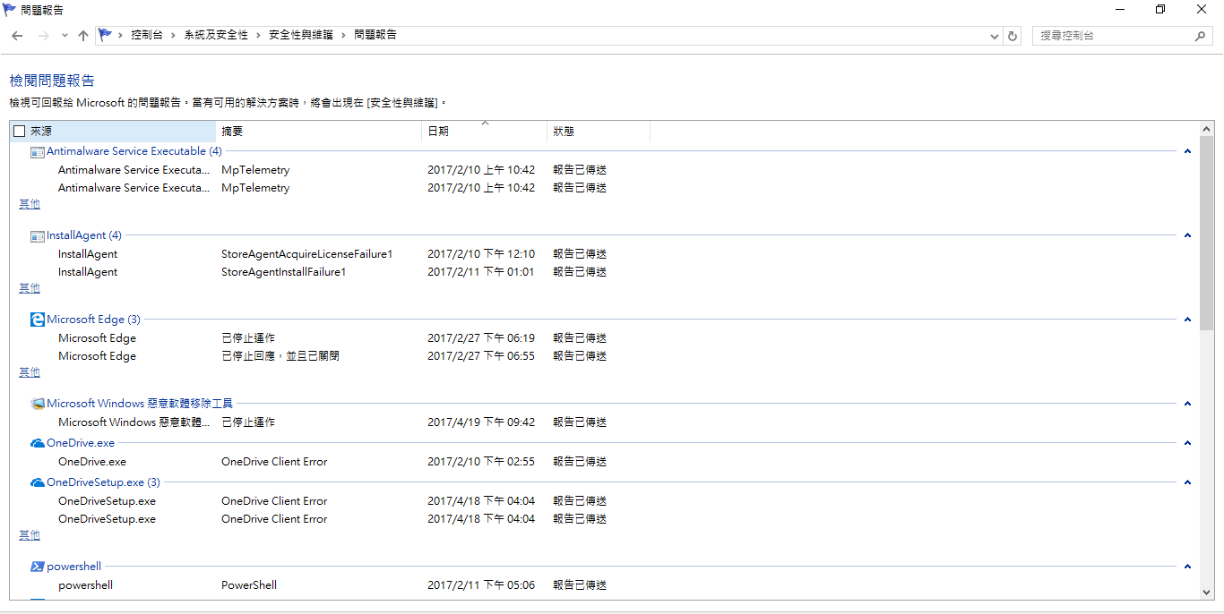Toggle the select-all checkbox beside 來源
This screenshot has height=614, width=1224.
click(x=20, y=132)
